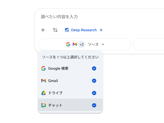The height and width of the screenshot is (123, 164).
Task: Click the Google Chat bubble icon
Action: [44, 105]
